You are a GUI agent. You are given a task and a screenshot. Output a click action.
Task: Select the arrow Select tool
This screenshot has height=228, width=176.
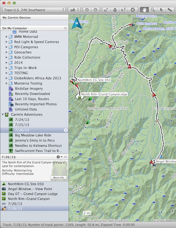coord(161,10)
